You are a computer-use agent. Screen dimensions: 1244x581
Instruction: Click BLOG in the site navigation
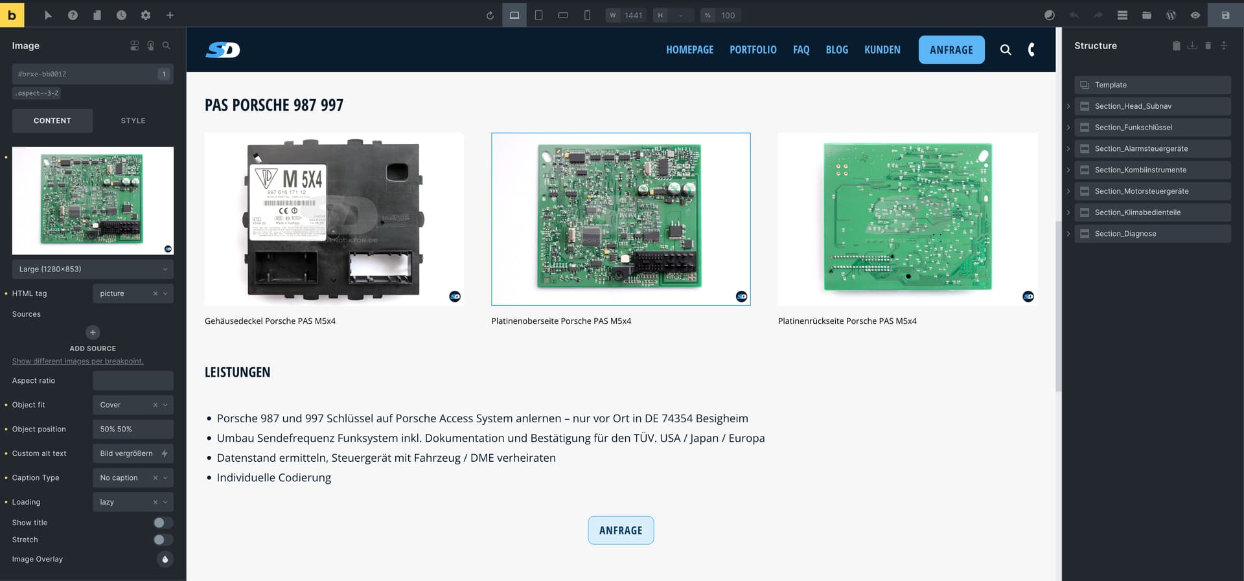click(836, 50)
